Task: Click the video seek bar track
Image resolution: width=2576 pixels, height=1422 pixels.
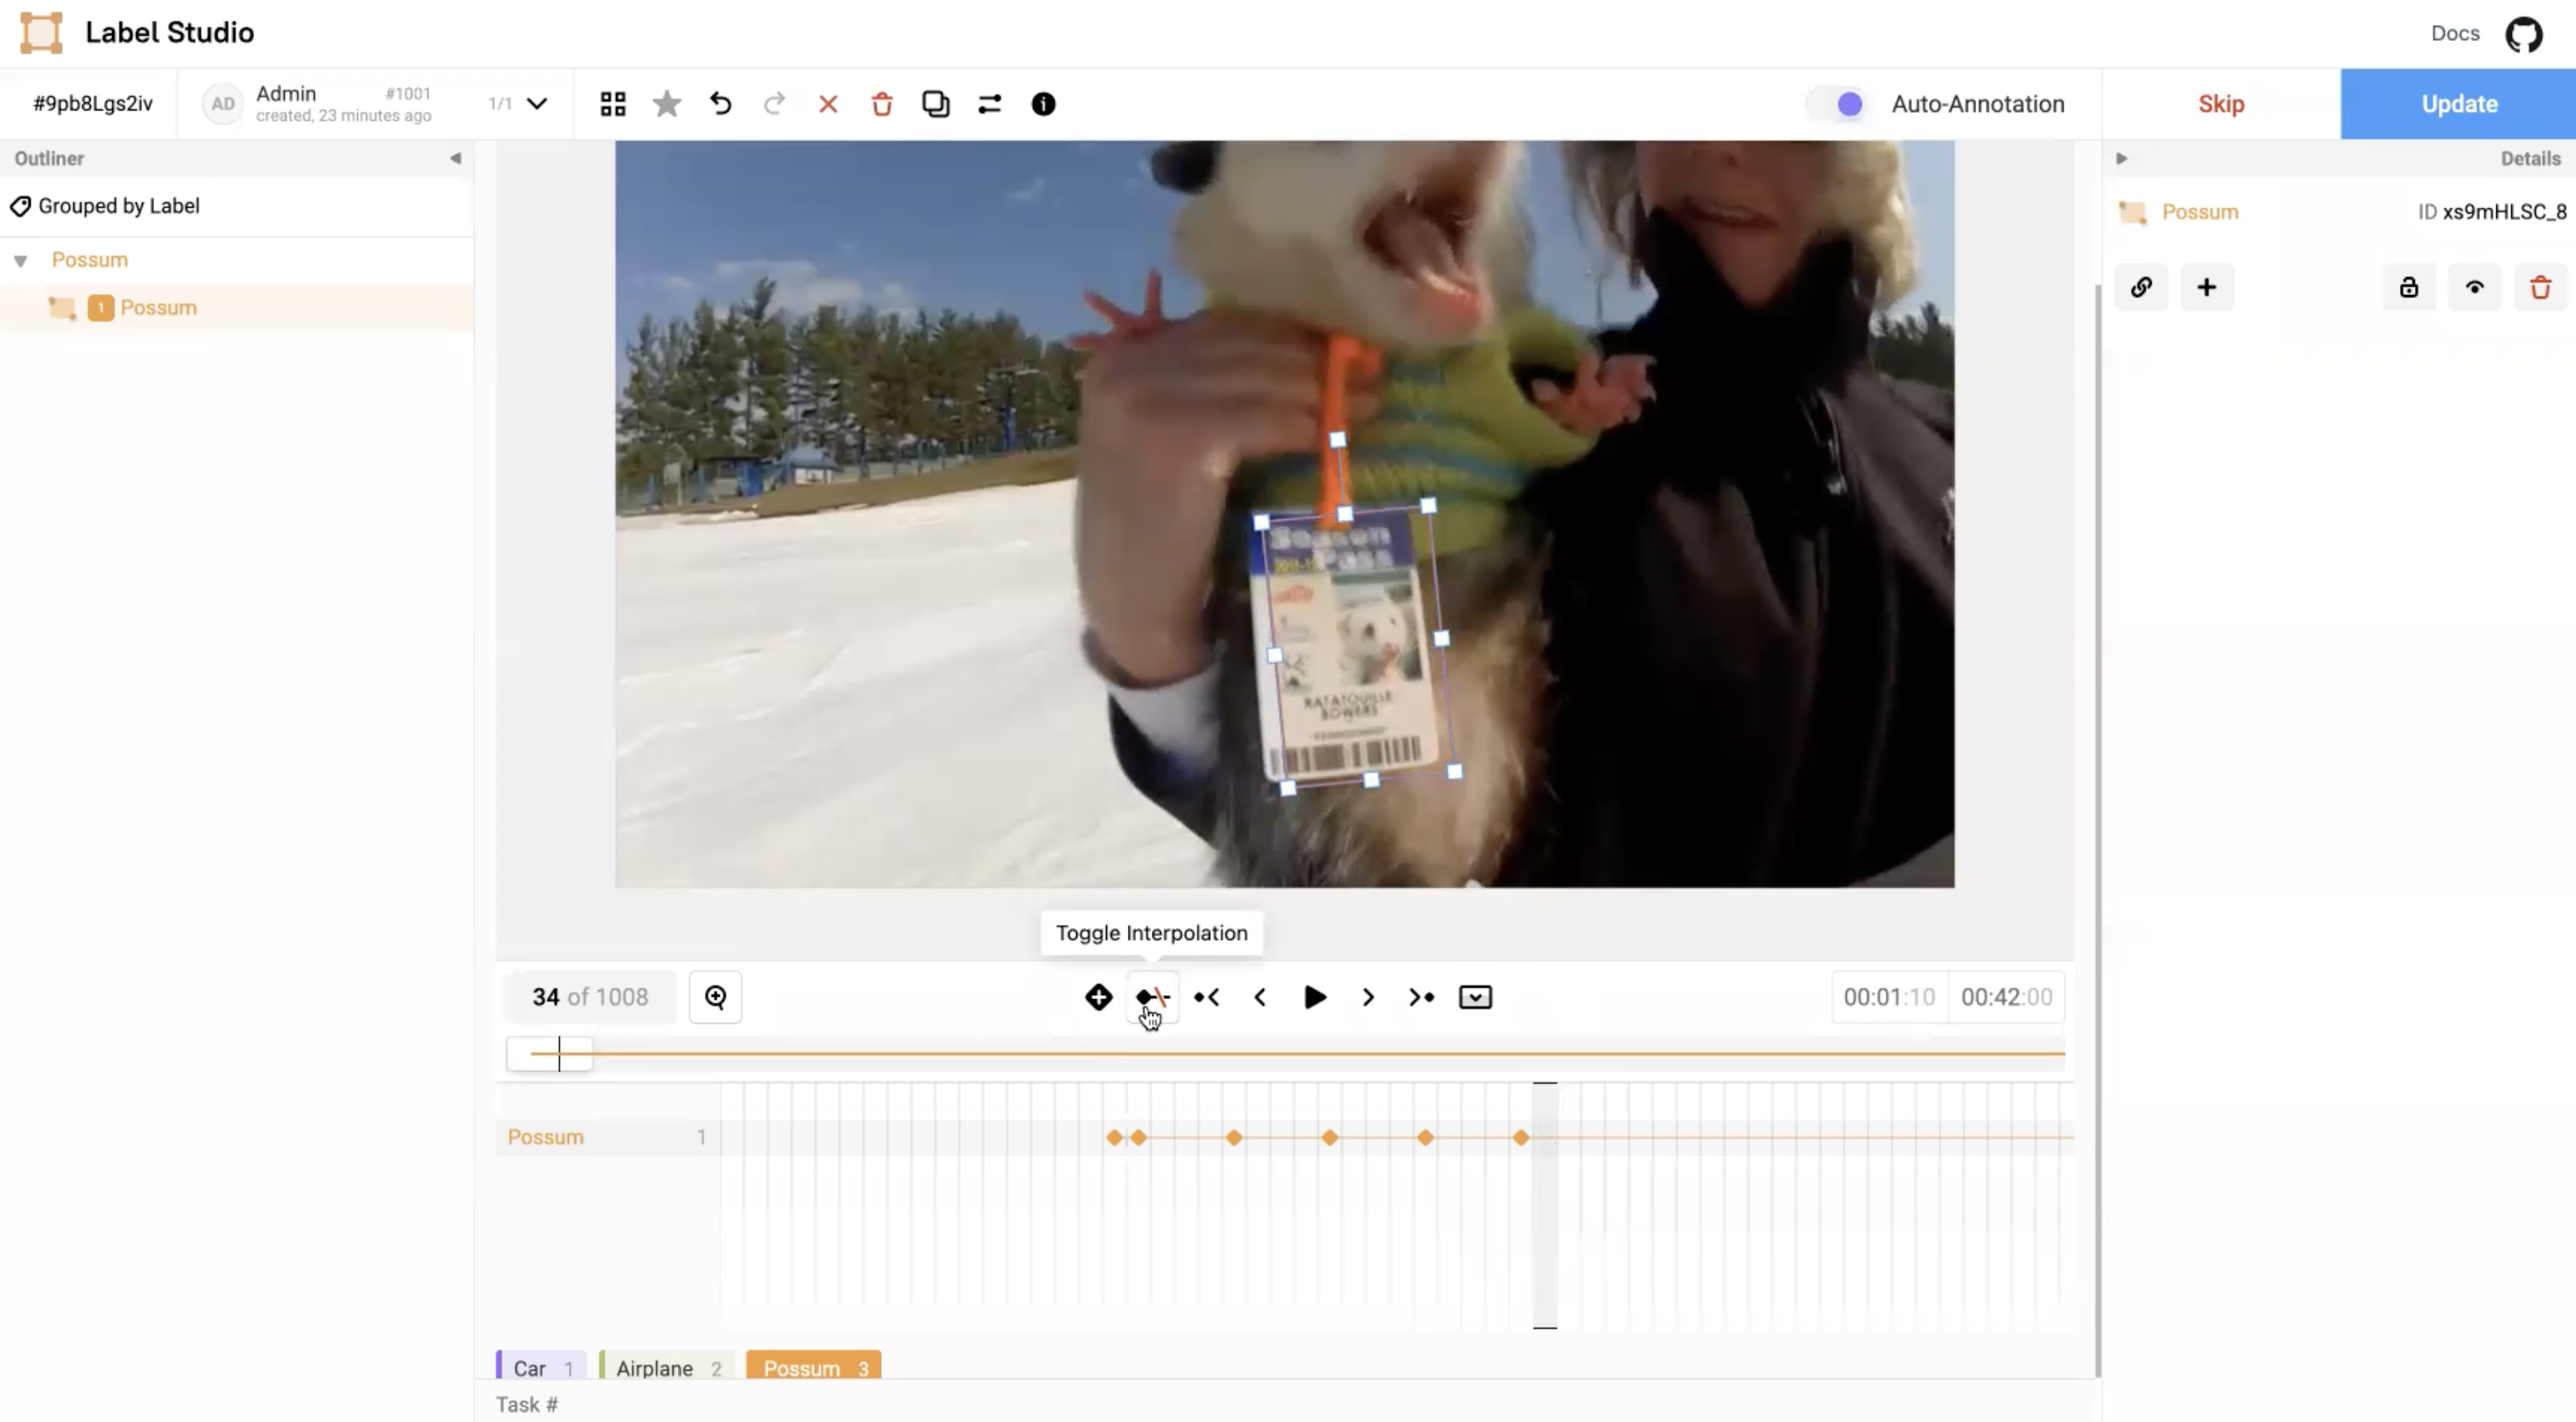Action: coord(1300,1053)
